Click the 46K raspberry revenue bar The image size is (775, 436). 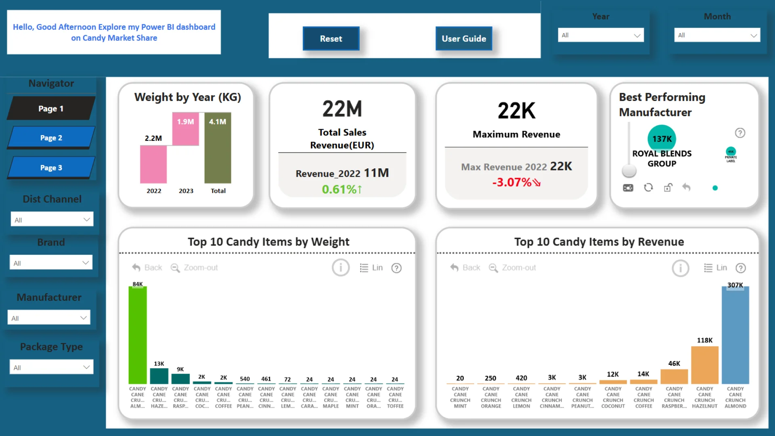click(674, 377)
